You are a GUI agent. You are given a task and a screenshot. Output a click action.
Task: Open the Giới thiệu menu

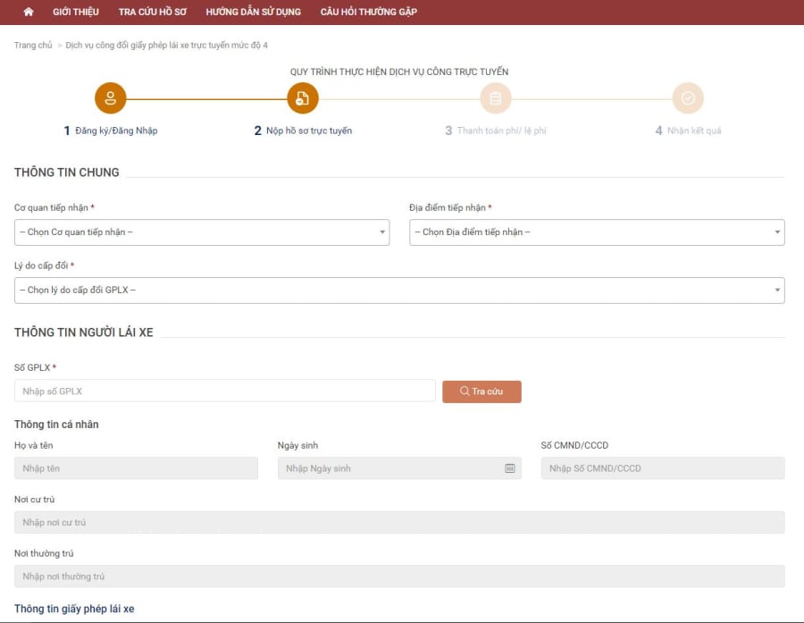(76, 12)
